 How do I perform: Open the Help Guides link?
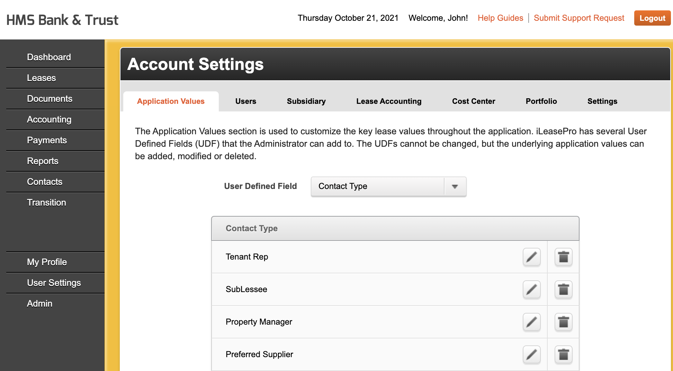pos(500,18)
